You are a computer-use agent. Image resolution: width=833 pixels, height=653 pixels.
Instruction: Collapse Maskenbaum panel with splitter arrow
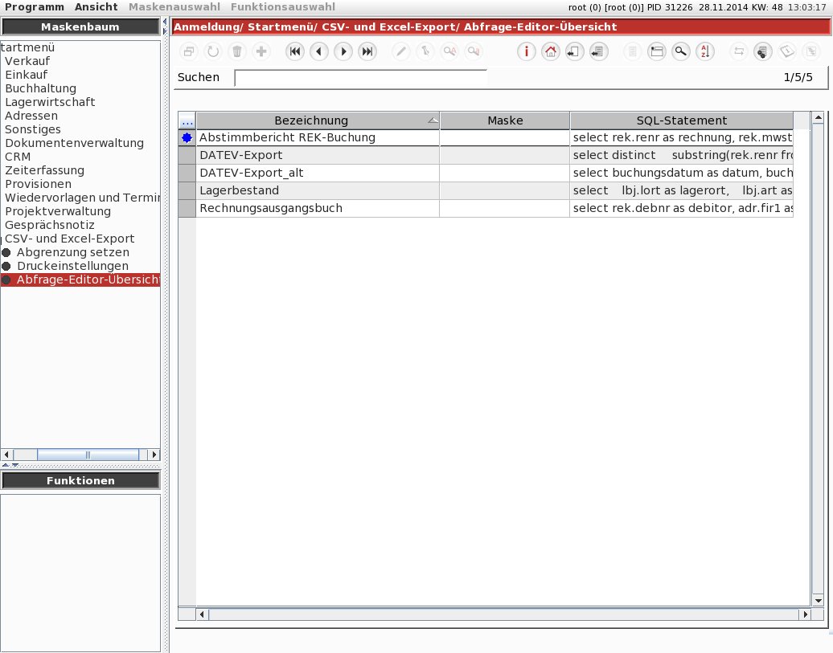pos(165,21)
